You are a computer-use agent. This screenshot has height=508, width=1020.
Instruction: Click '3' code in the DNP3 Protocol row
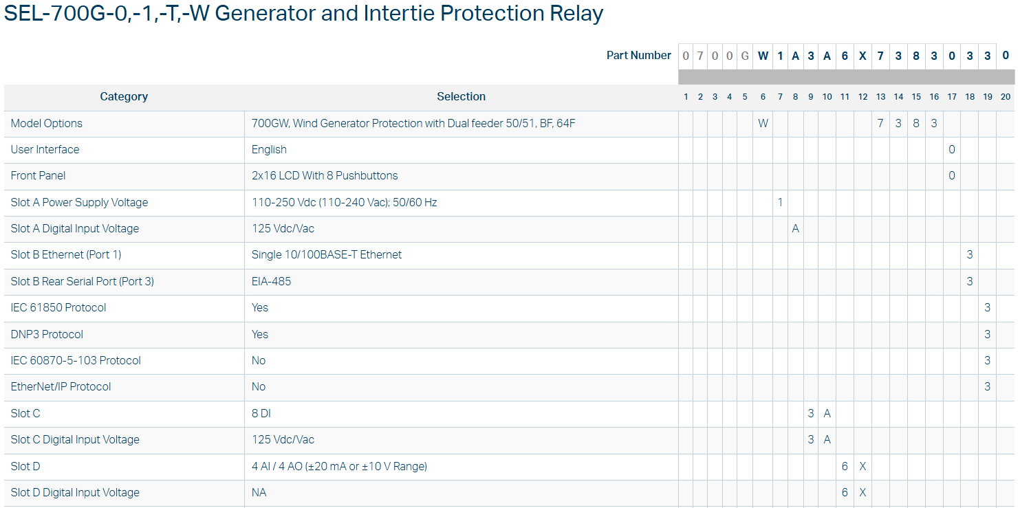click(x=988, y=335)
